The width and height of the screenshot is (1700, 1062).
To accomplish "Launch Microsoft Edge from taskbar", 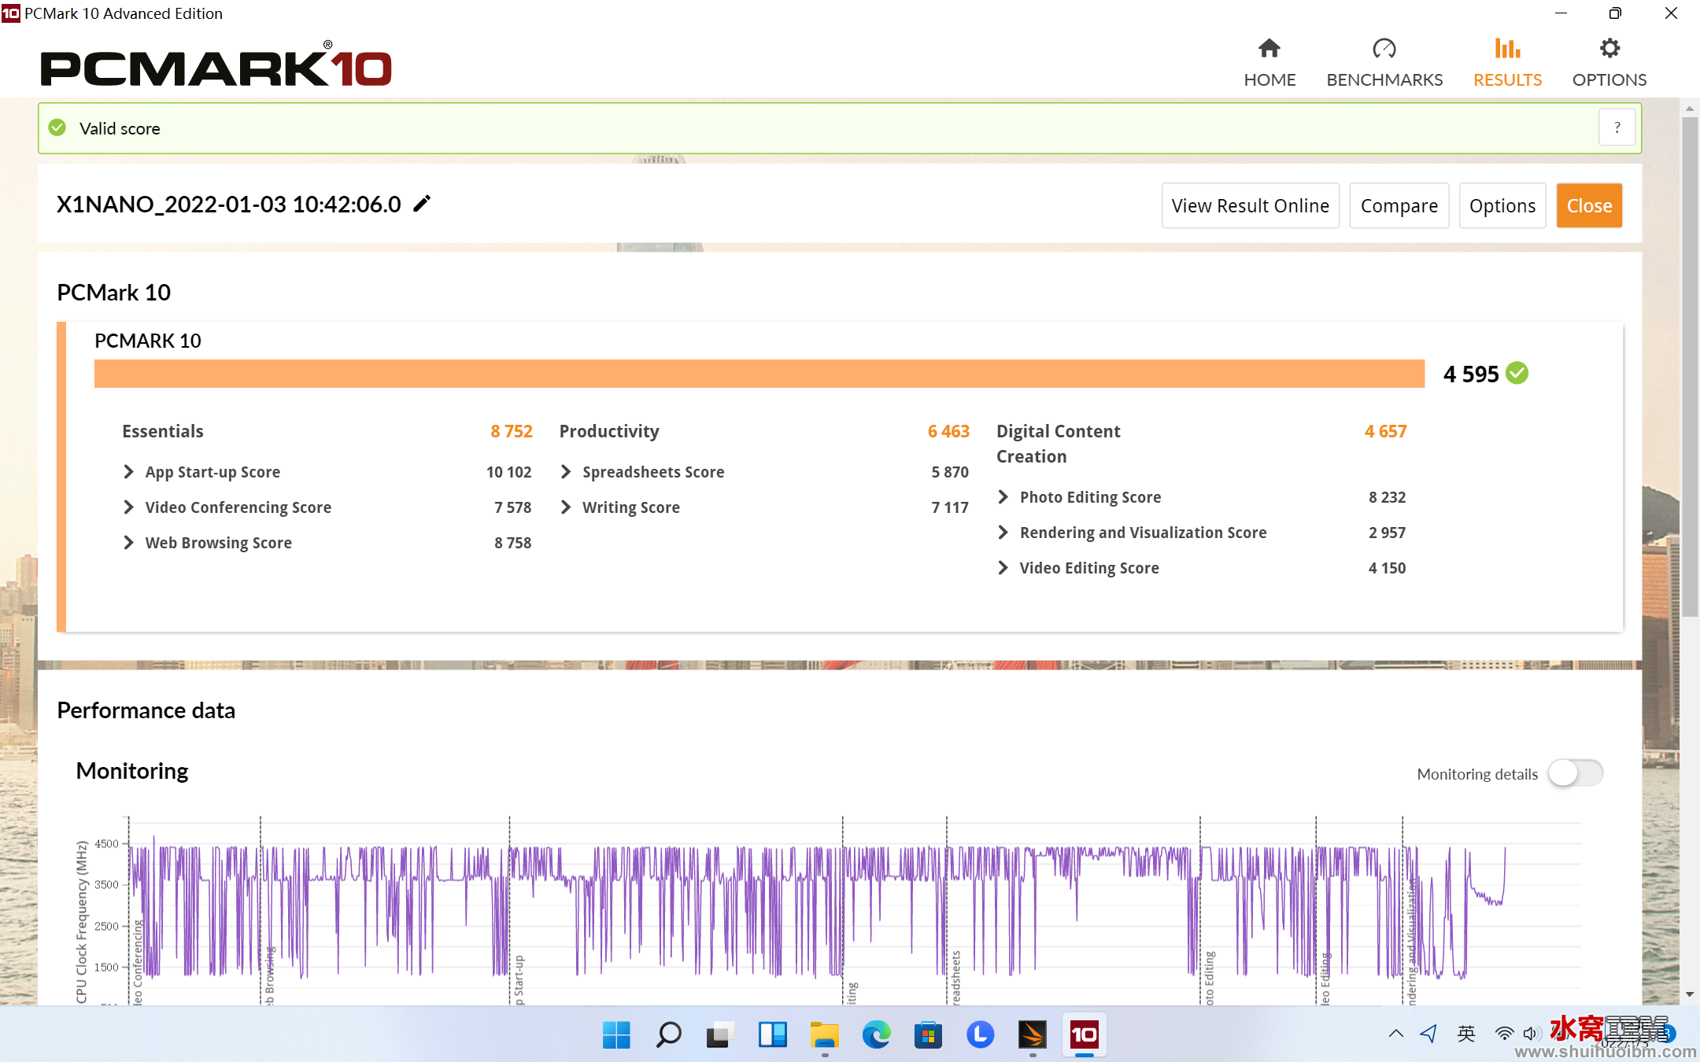I will coord(876,1034).
